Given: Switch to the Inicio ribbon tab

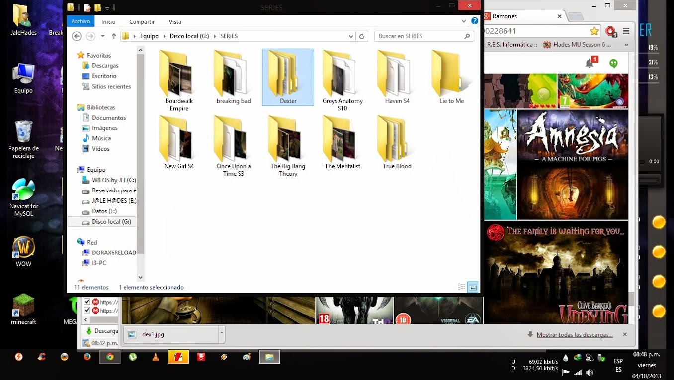Looking at the screenshot, I should 108,22.
